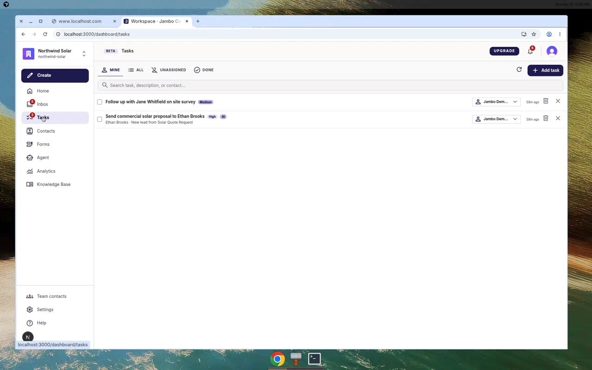Click the BETA label beside Tasks
The width and height of the screenshot is (592, 370).
(111, 51)
